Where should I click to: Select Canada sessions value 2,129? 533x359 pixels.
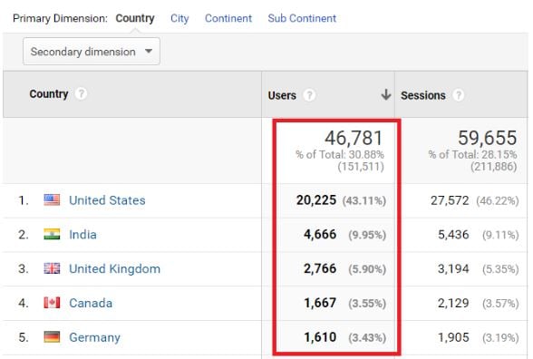tap(453, 303)
